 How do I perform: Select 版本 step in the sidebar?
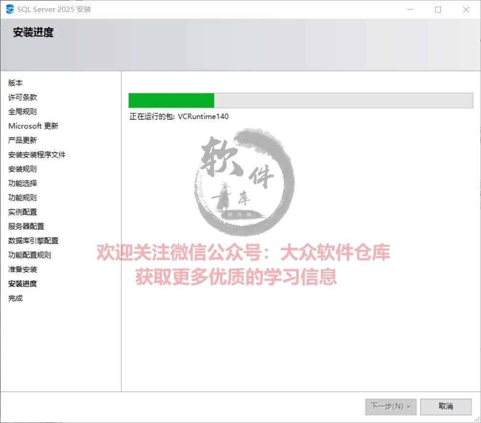pyautogui.click(x=15, y=83)
